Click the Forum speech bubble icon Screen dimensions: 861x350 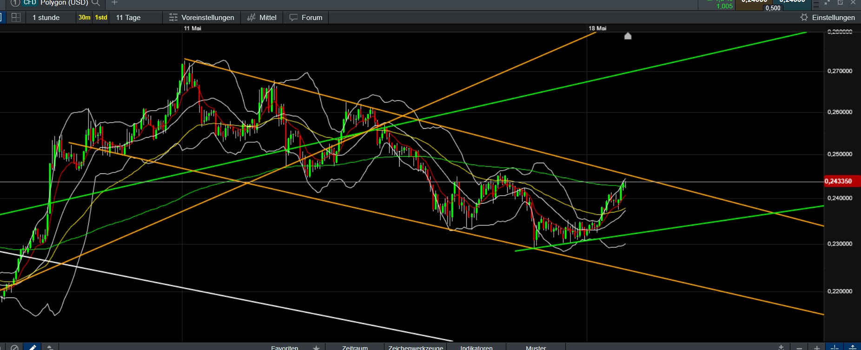coord(293,18)
